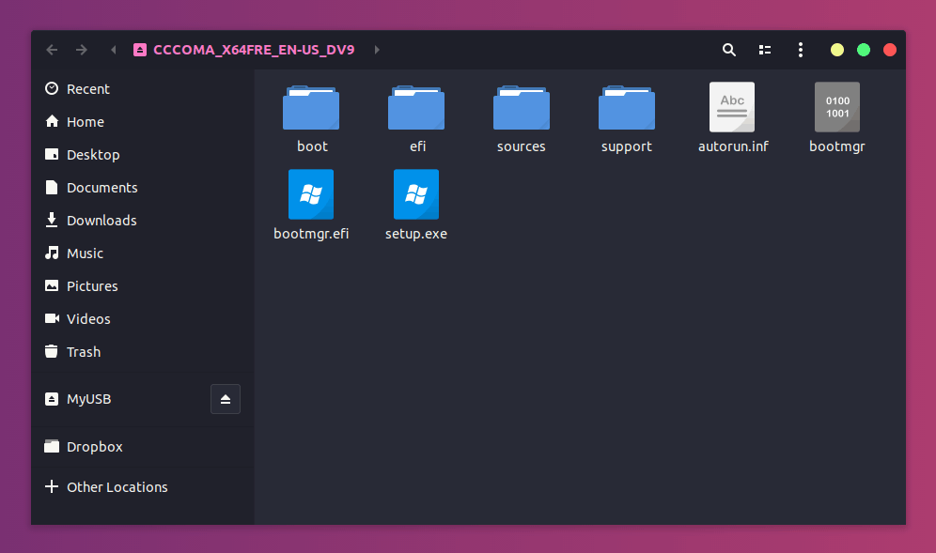Switch the file list view mode

764,49
